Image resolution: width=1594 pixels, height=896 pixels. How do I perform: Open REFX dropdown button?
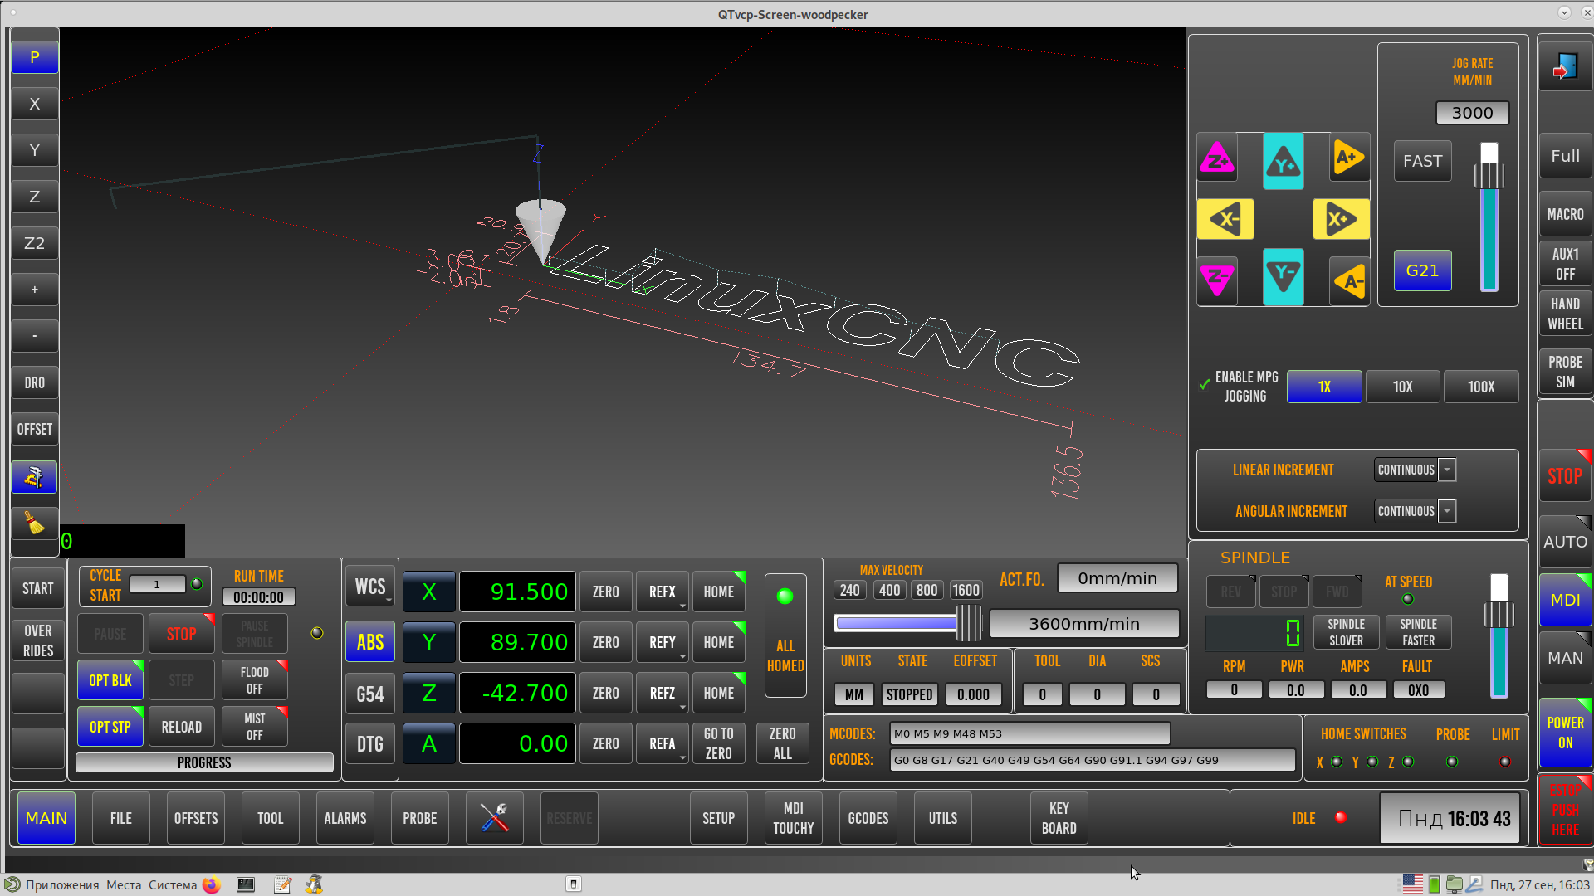coord(663,592)
